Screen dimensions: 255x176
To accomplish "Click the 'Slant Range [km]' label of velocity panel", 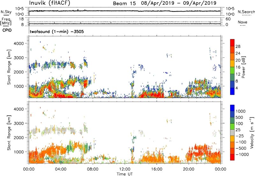I will (9, 133).
